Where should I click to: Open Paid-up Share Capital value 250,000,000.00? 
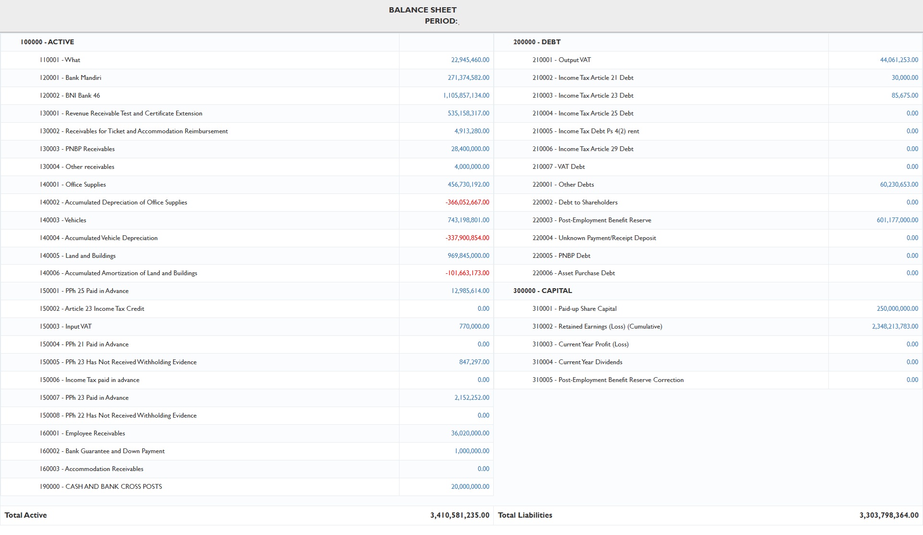click(897, 309)
